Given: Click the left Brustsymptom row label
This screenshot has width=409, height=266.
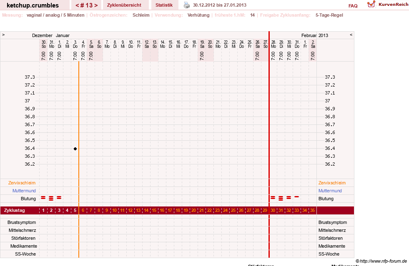Looking at the screenshot, I should pyautogui.click(x=22, y=222).
